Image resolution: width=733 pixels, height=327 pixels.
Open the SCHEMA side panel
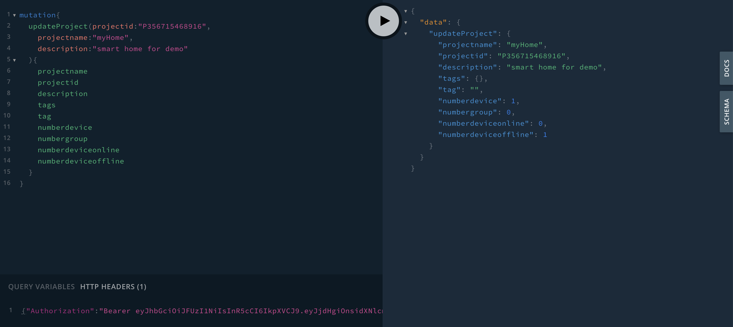(726, 112)
